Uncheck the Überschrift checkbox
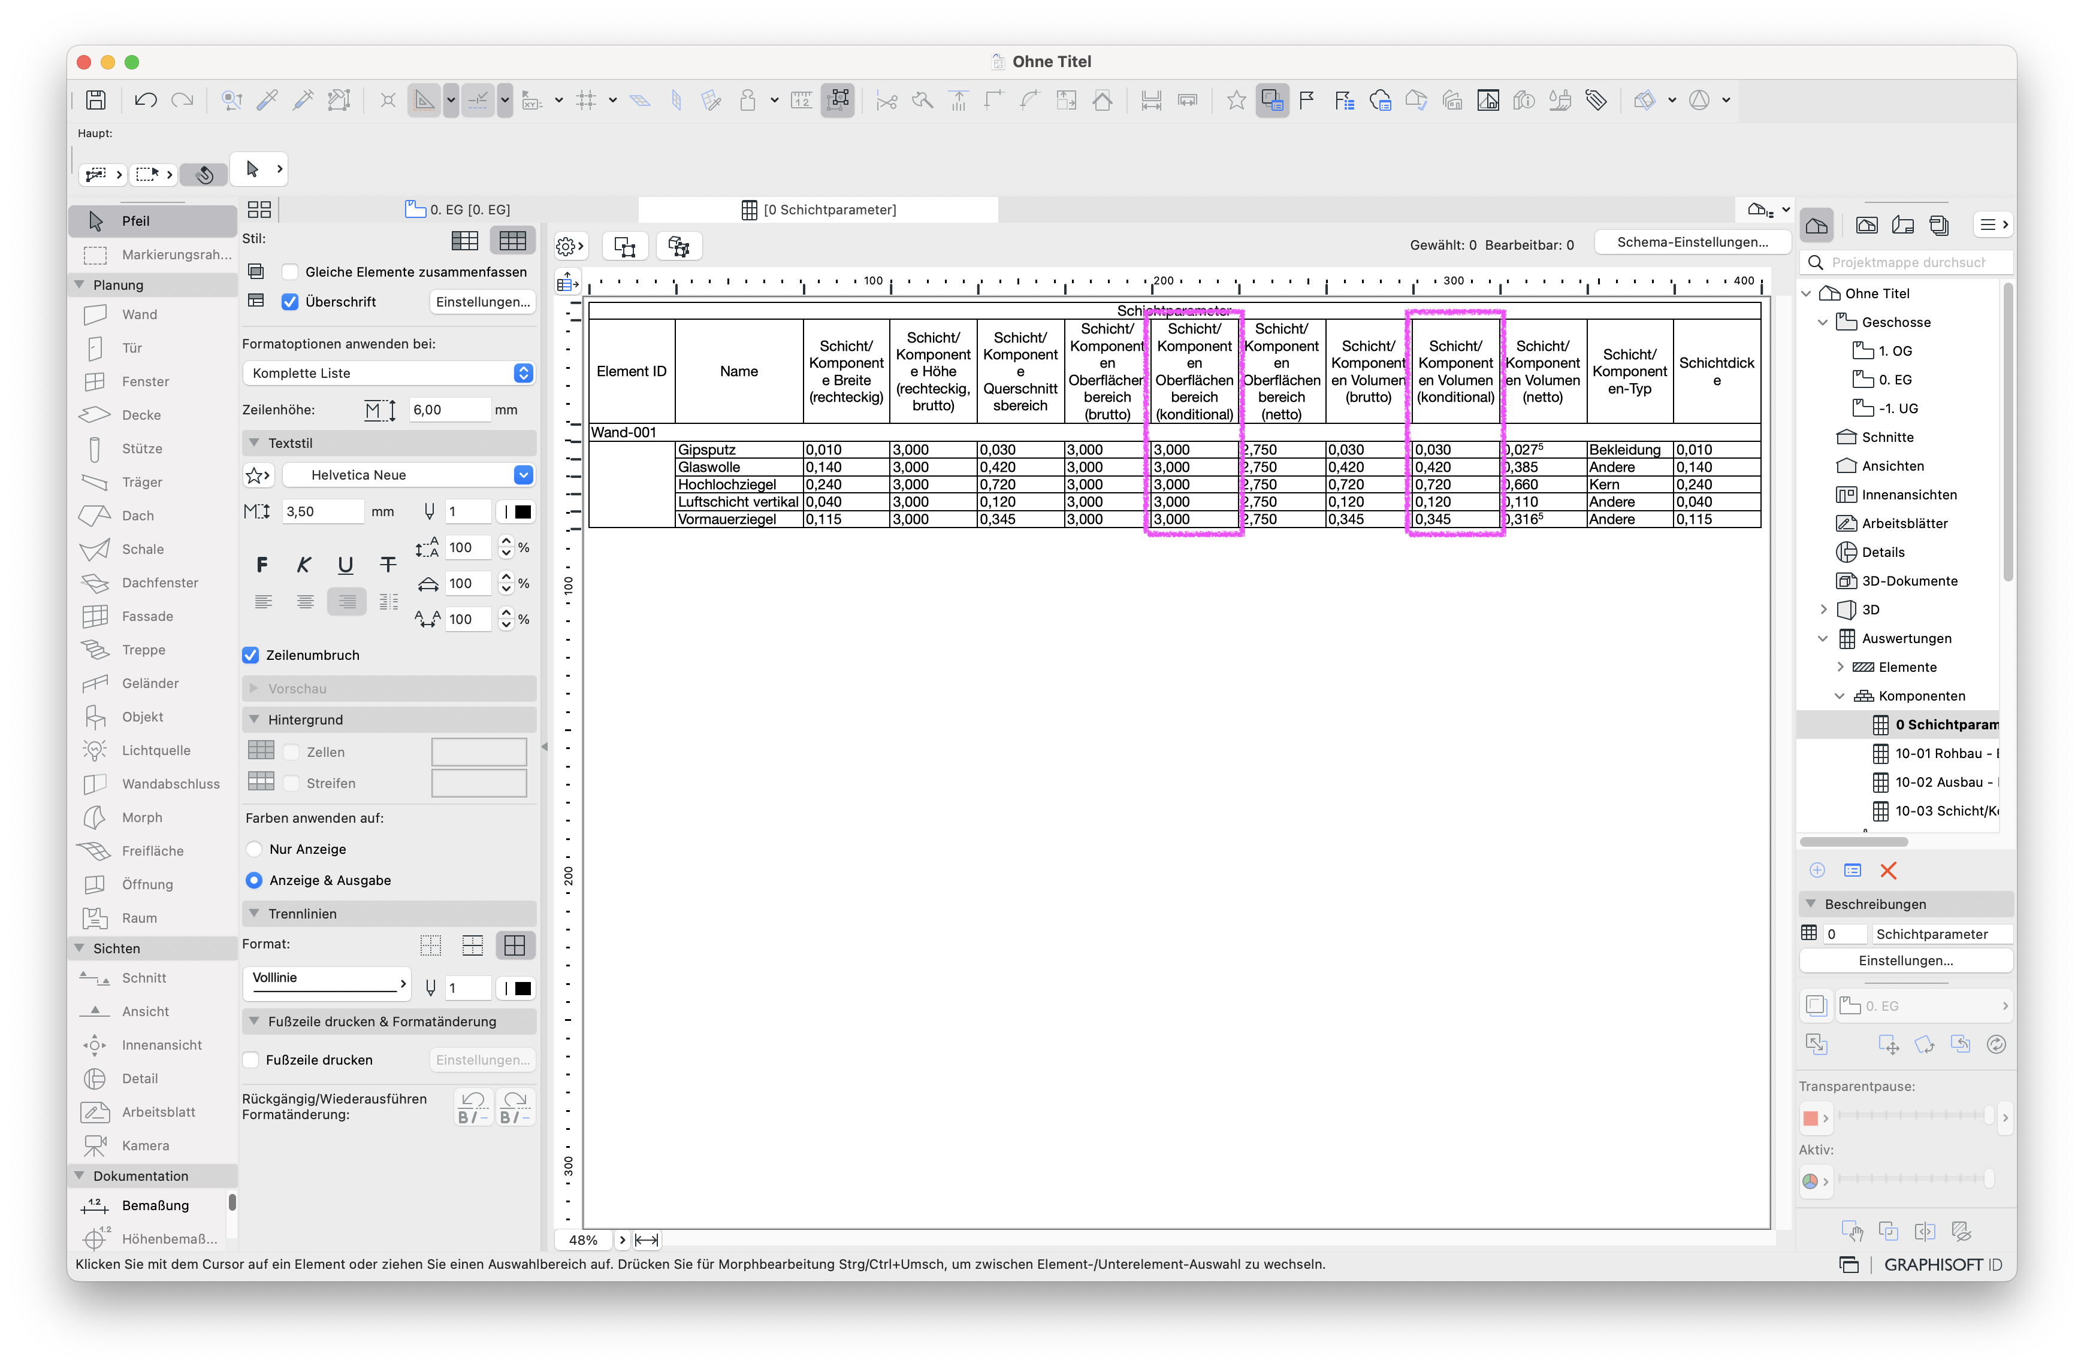The image size is (2084, 1370). (291, 302)
